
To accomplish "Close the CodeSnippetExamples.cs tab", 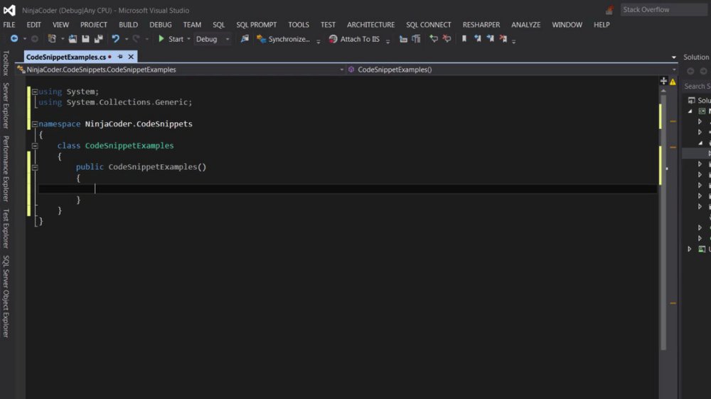I will (131, 57).
